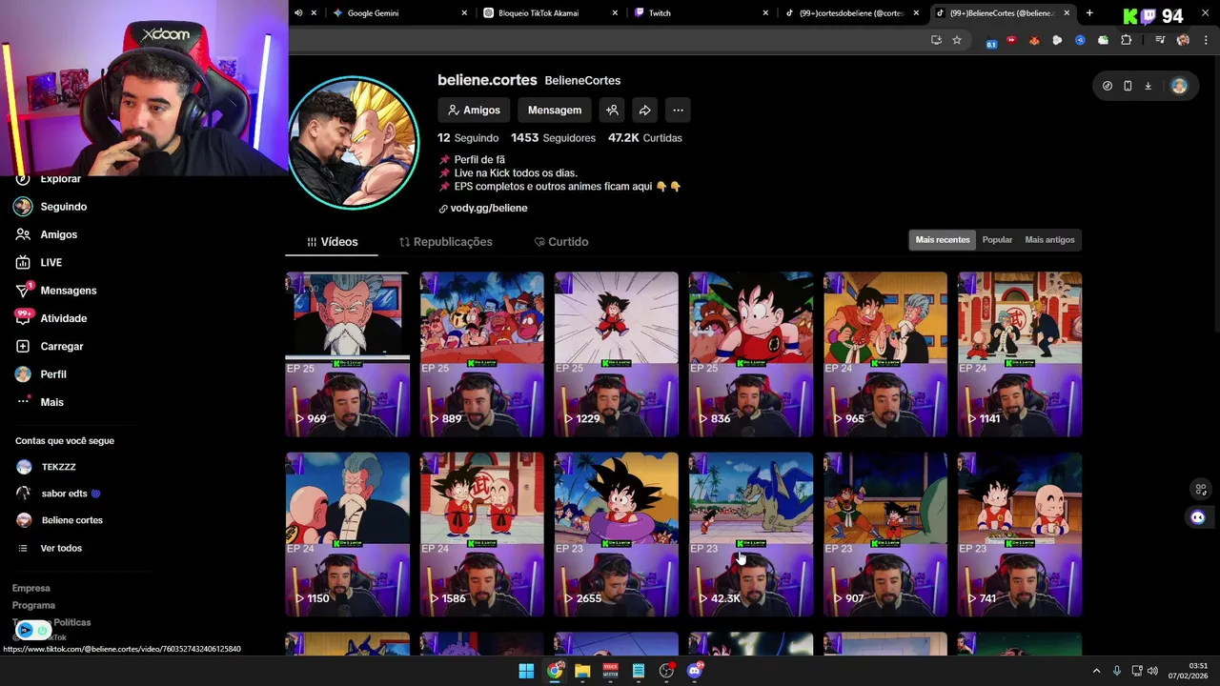Open the media control playlist icon
The height and width of the screenshot is (686, 1220).
1160,40
